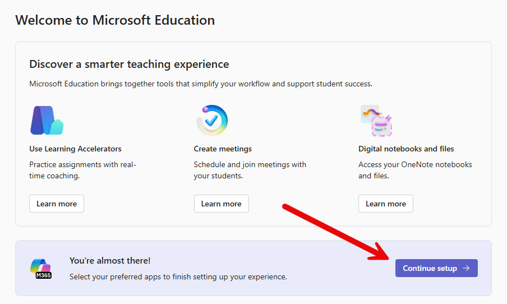Image resolution: width=507 pixels, height=304 pixels.
Task: Click the Welcome to Microsoft Education title
Action: 115,20
